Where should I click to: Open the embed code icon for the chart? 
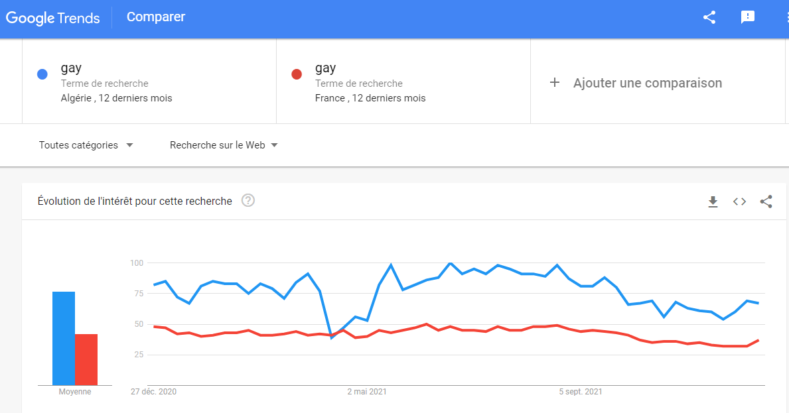click(x=739, y=202)
